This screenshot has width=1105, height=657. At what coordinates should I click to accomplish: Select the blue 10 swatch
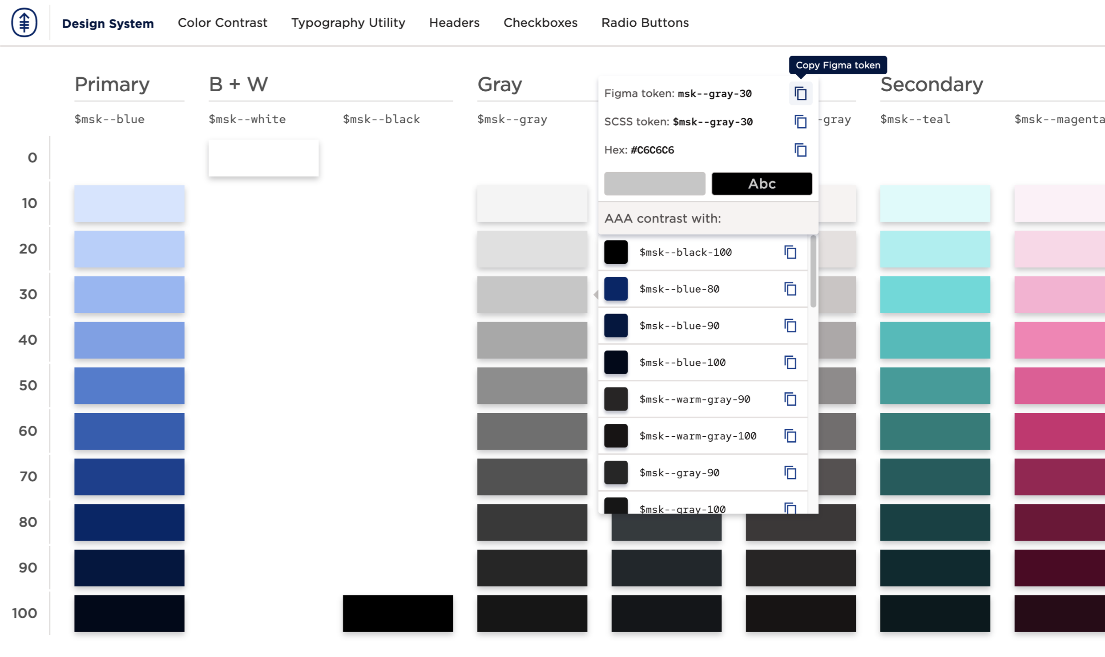point(129,203)
